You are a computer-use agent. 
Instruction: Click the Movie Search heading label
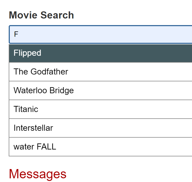[x=41, y=15]
